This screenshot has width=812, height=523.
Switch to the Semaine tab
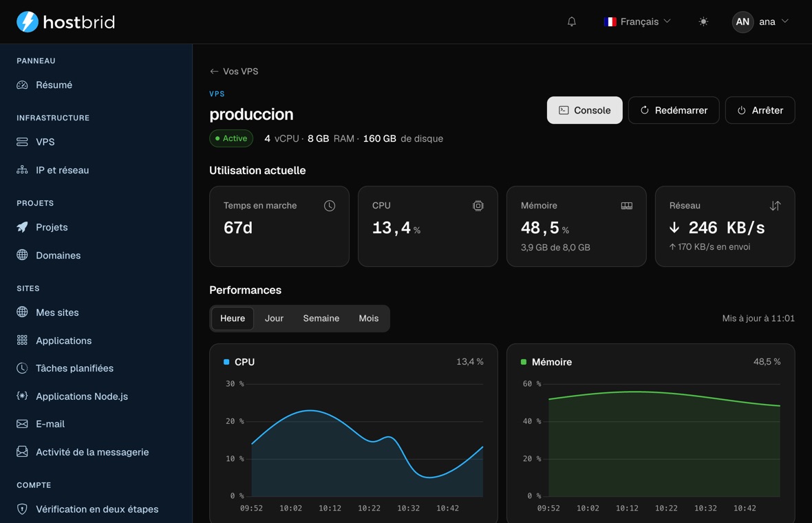pyautogui.click(x=321, y=318)
